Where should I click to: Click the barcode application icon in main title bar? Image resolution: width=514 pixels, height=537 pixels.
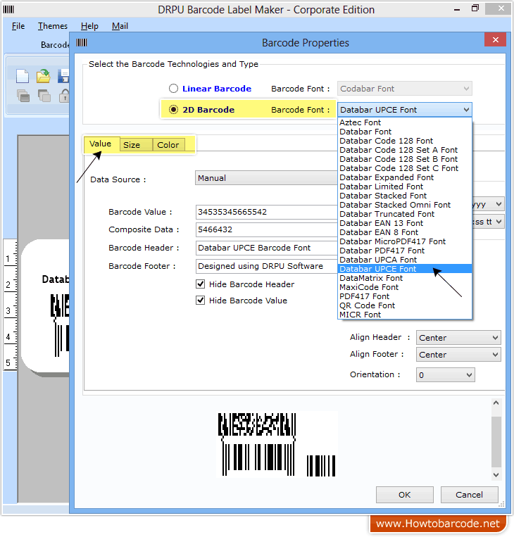[x=8, y=9]
